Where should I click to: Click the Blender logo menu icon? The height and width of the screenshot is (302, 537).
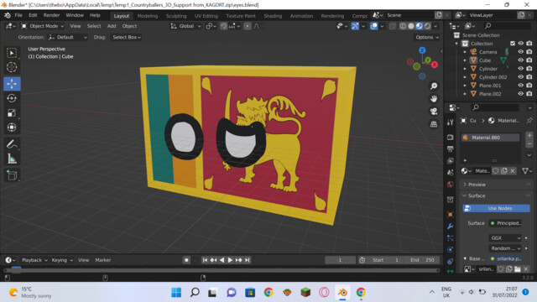(x=8, y=15)
